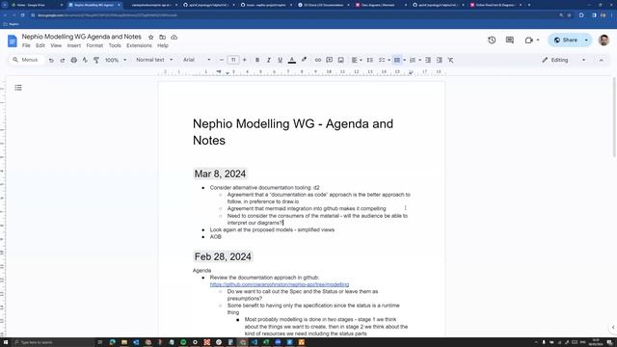
Task: Open the Edit menu
Action: [40, 45]
